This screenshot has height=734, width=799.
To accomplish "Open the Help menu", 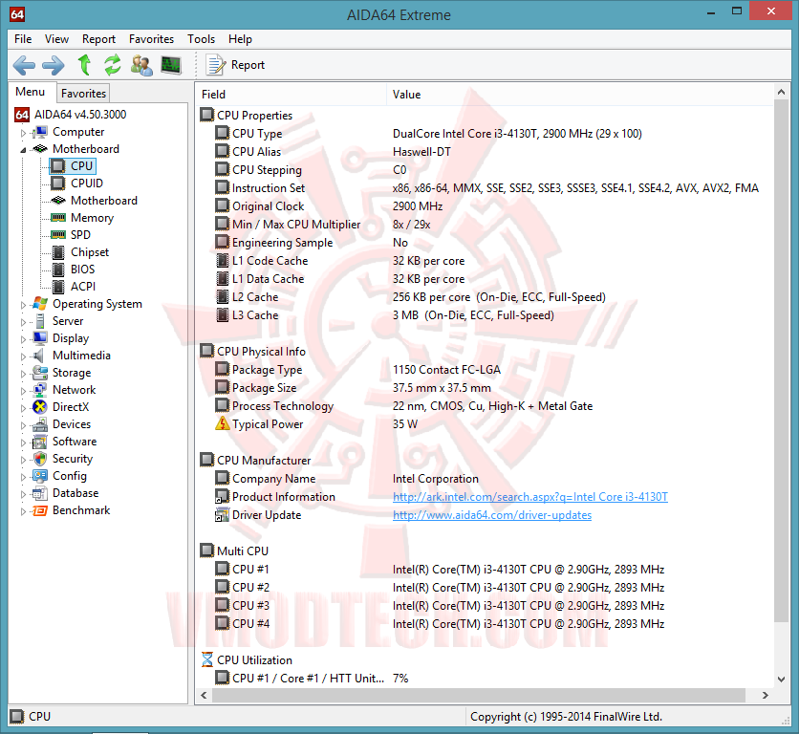I will point(240,39).
